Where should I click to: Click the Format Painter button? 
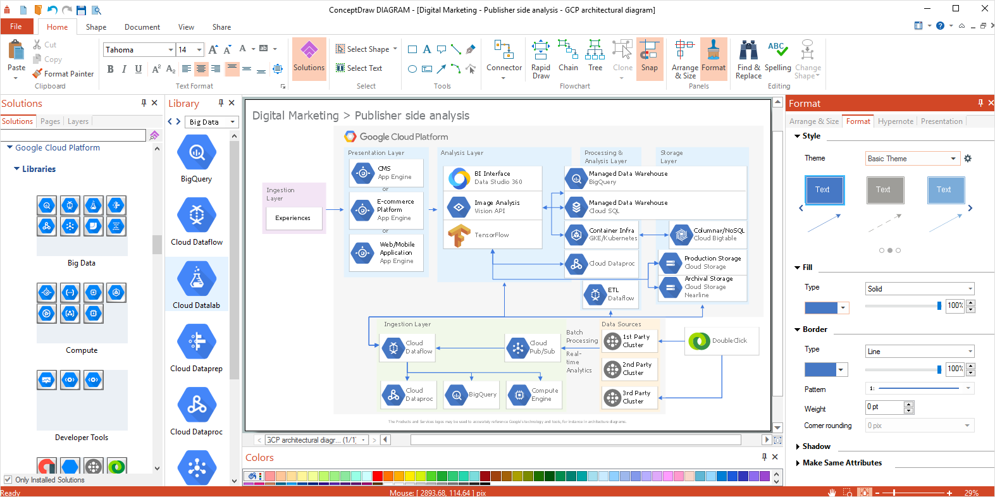(x=63, y=73)
